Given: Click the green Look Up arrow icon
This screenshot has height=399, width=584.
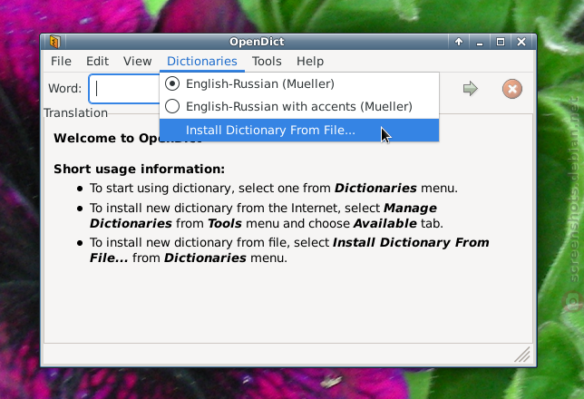Looking at the screenshot, I should (470, 89).
